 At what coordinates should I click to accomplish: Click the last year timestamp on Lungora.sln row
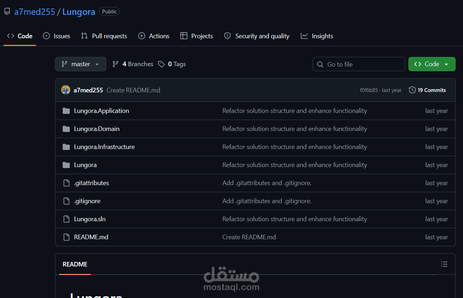click(x=436, y=219)
